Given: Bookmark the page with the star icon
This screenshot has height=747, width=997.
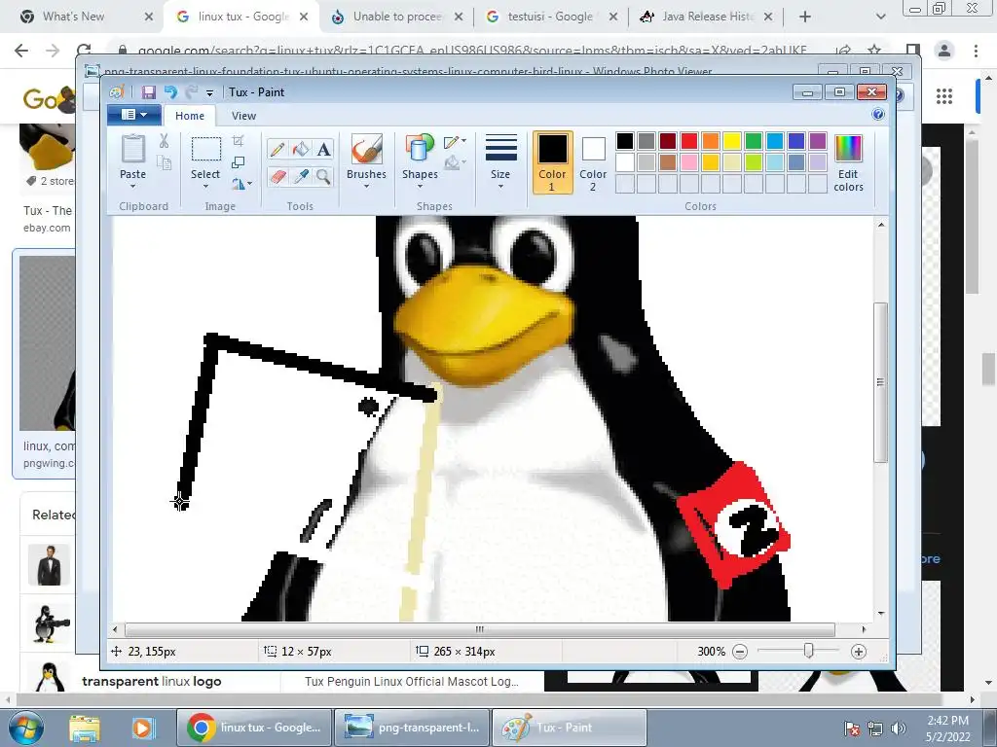Looking at the screenshot, I should (874, 51).
